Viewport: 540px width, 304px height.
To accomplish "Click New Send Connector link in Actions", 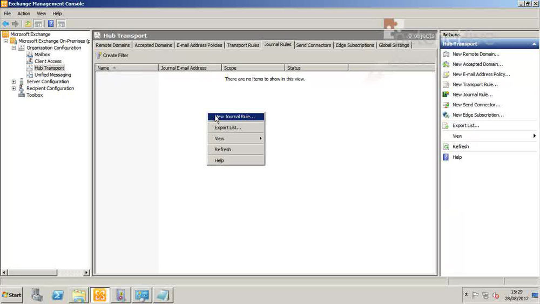I will coord(476,105).
